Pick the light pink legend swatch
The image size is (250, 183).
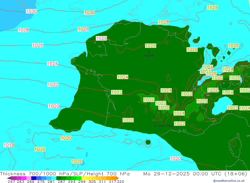pyautogui.click(x=29, y=178)
